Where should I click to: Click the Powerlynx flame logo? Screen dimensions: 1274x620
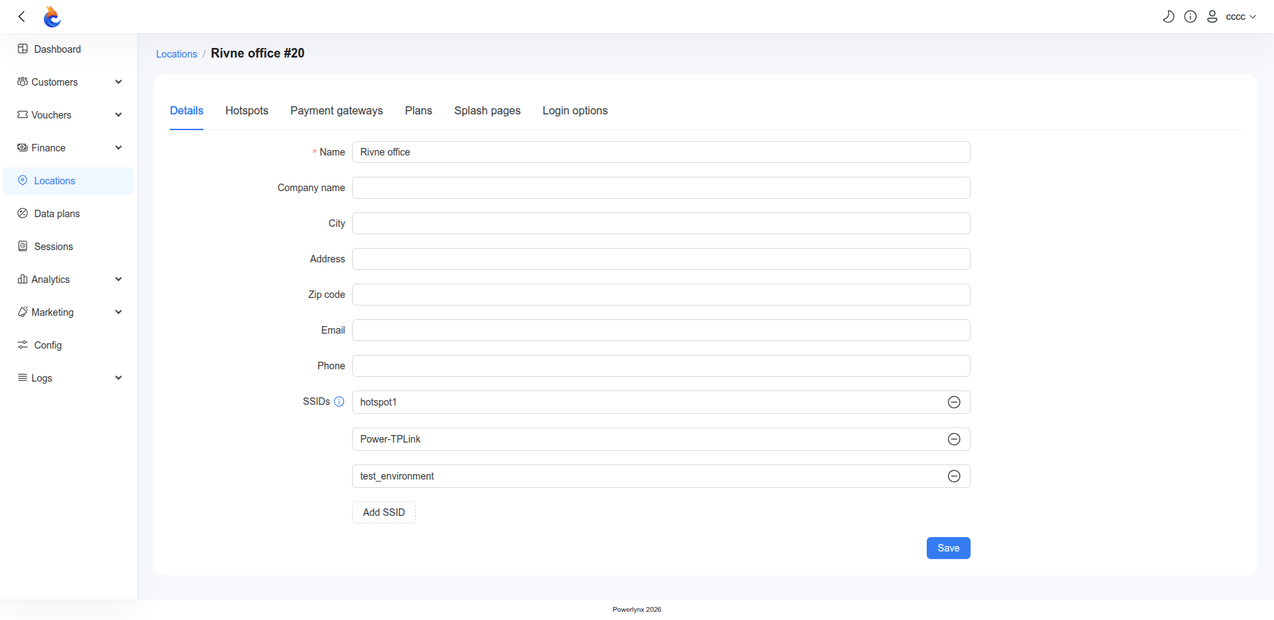[x=52, y=16]
